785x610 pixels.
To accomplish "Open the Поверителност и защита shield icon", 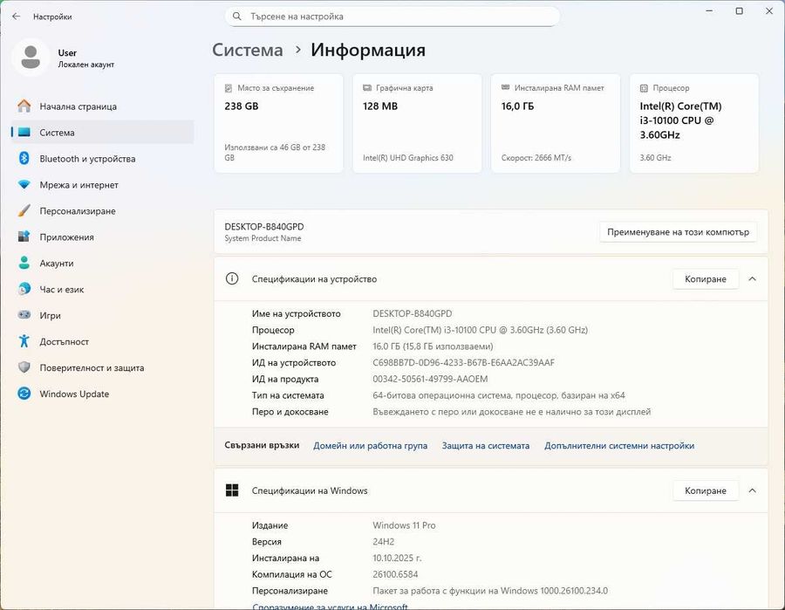I will [24, 367].
